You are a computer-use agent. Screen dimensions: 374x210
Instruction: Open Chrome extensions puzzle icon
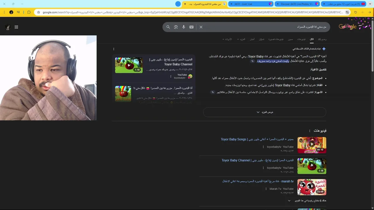click(29, 12)
